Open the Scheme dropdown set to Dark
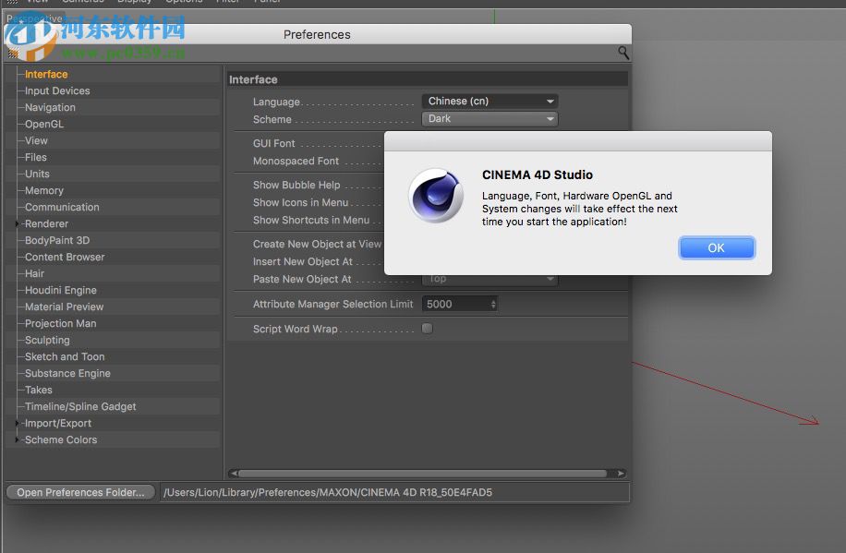This screenshot has width=846, height=553. point(489,119)
